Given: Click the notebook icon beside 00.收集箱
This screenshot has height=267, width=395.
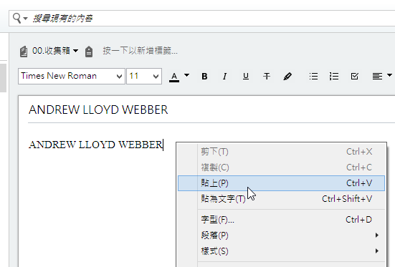Looking at the screenshot, I should click(x=24, y=52).
